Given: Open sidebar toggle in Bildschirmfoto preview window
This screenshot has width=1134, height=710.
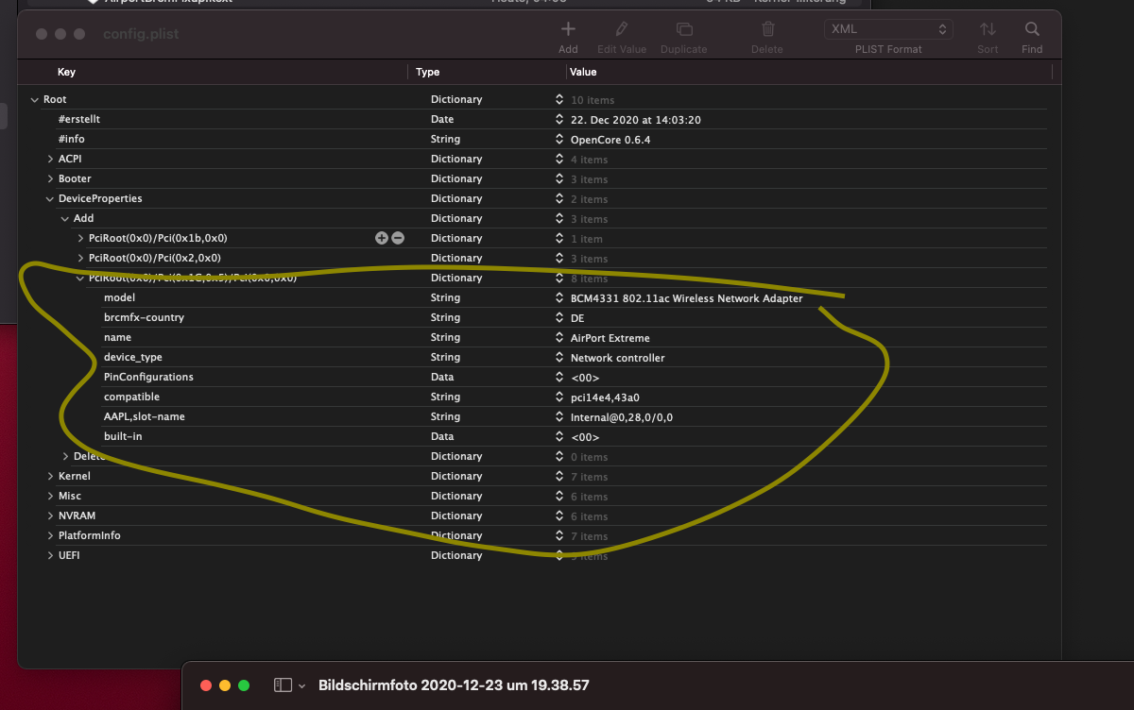Looking at the screenshot, I should [283, 685].
